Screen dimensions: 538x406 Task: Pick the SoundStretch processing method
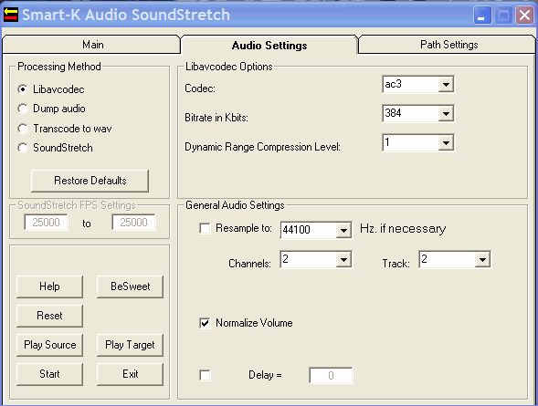[23, 148]
